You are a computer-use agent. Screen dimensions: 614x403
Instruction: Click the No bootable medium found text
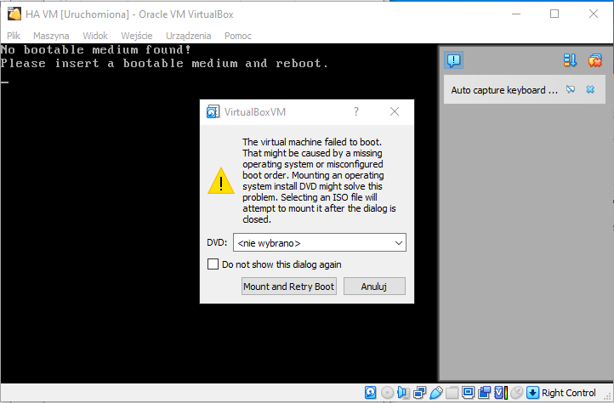pyautogui.click(x=95, y=50)
